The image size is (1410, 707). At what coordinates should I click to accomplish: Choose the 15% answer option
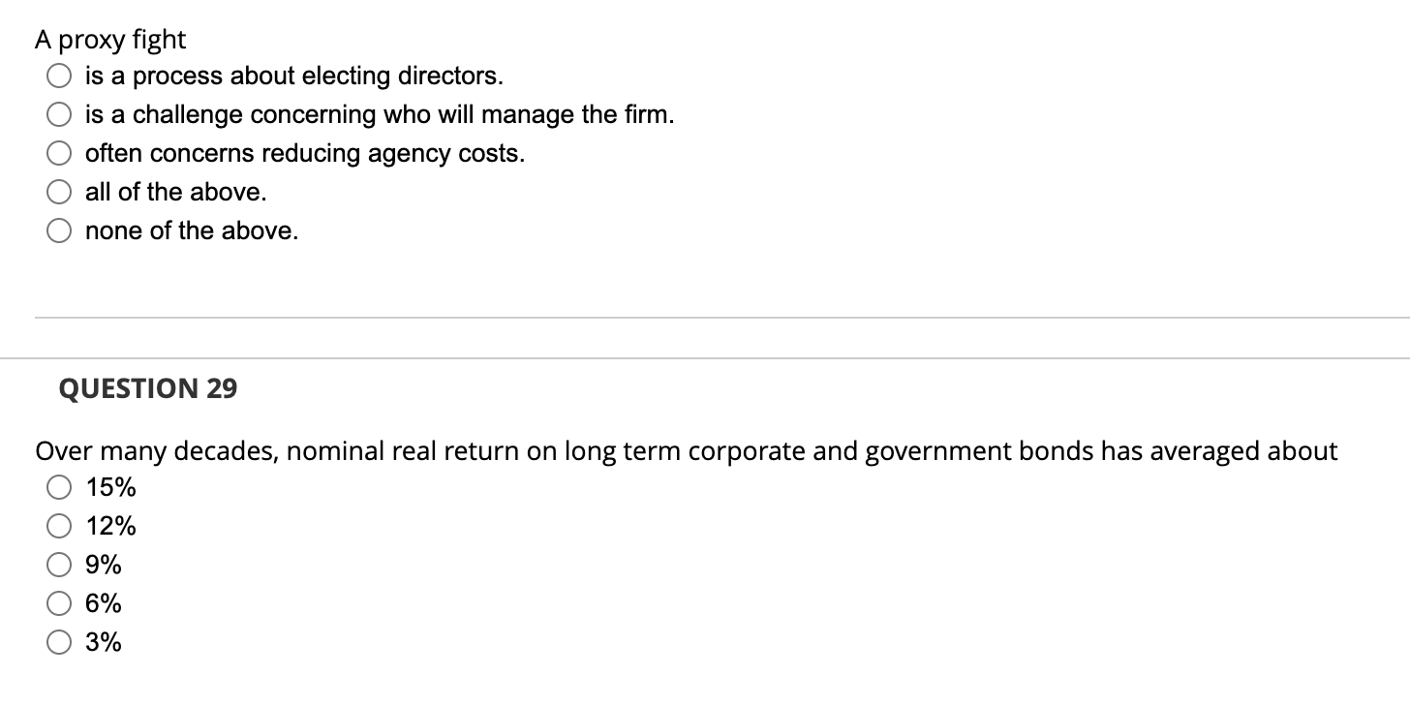click(x=59, y=485)
